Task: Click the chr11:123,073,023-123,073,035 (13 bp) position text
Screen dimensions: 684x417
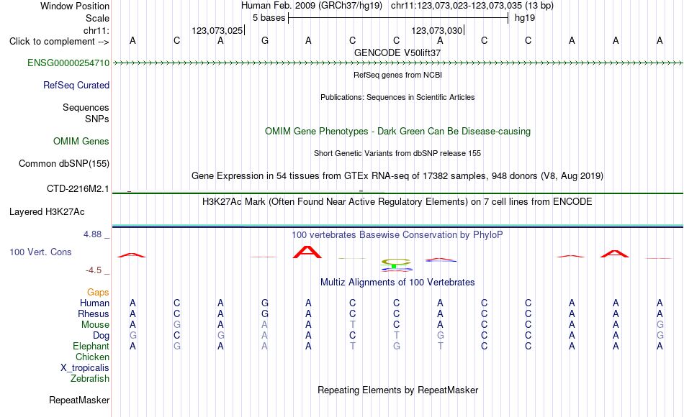Action: [x=472, y=6]
